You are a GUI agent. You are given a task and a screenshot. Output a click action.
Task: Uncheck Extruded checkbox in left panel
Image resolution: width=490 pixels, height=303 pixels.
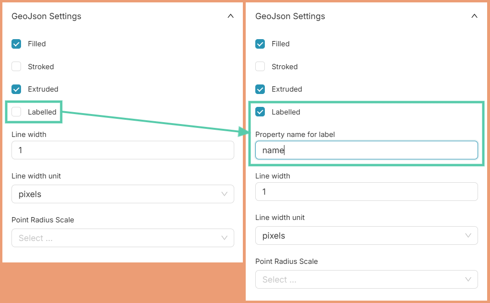point(17,89)
